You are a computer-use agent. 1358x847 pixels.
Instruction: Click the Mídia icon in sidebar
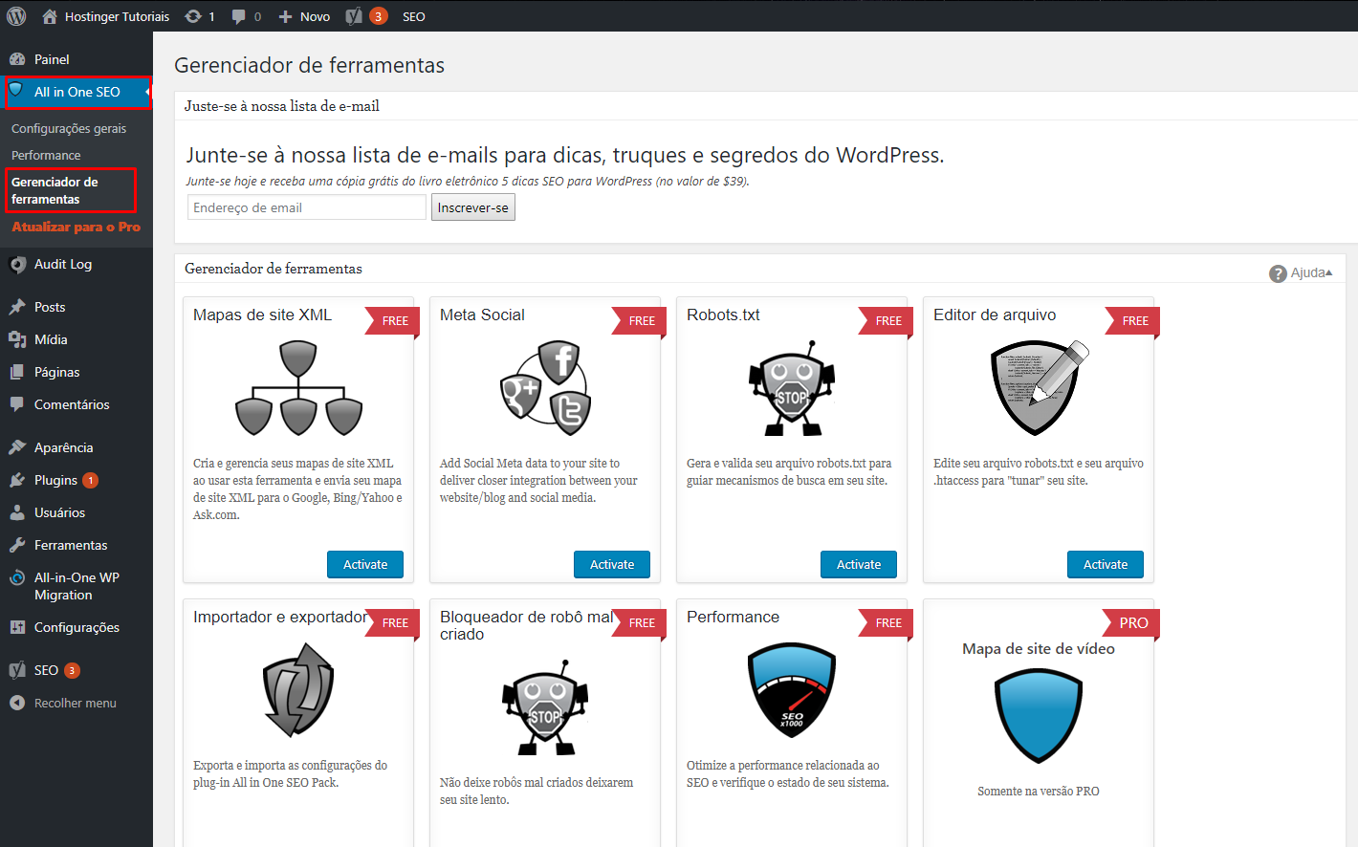17,339
